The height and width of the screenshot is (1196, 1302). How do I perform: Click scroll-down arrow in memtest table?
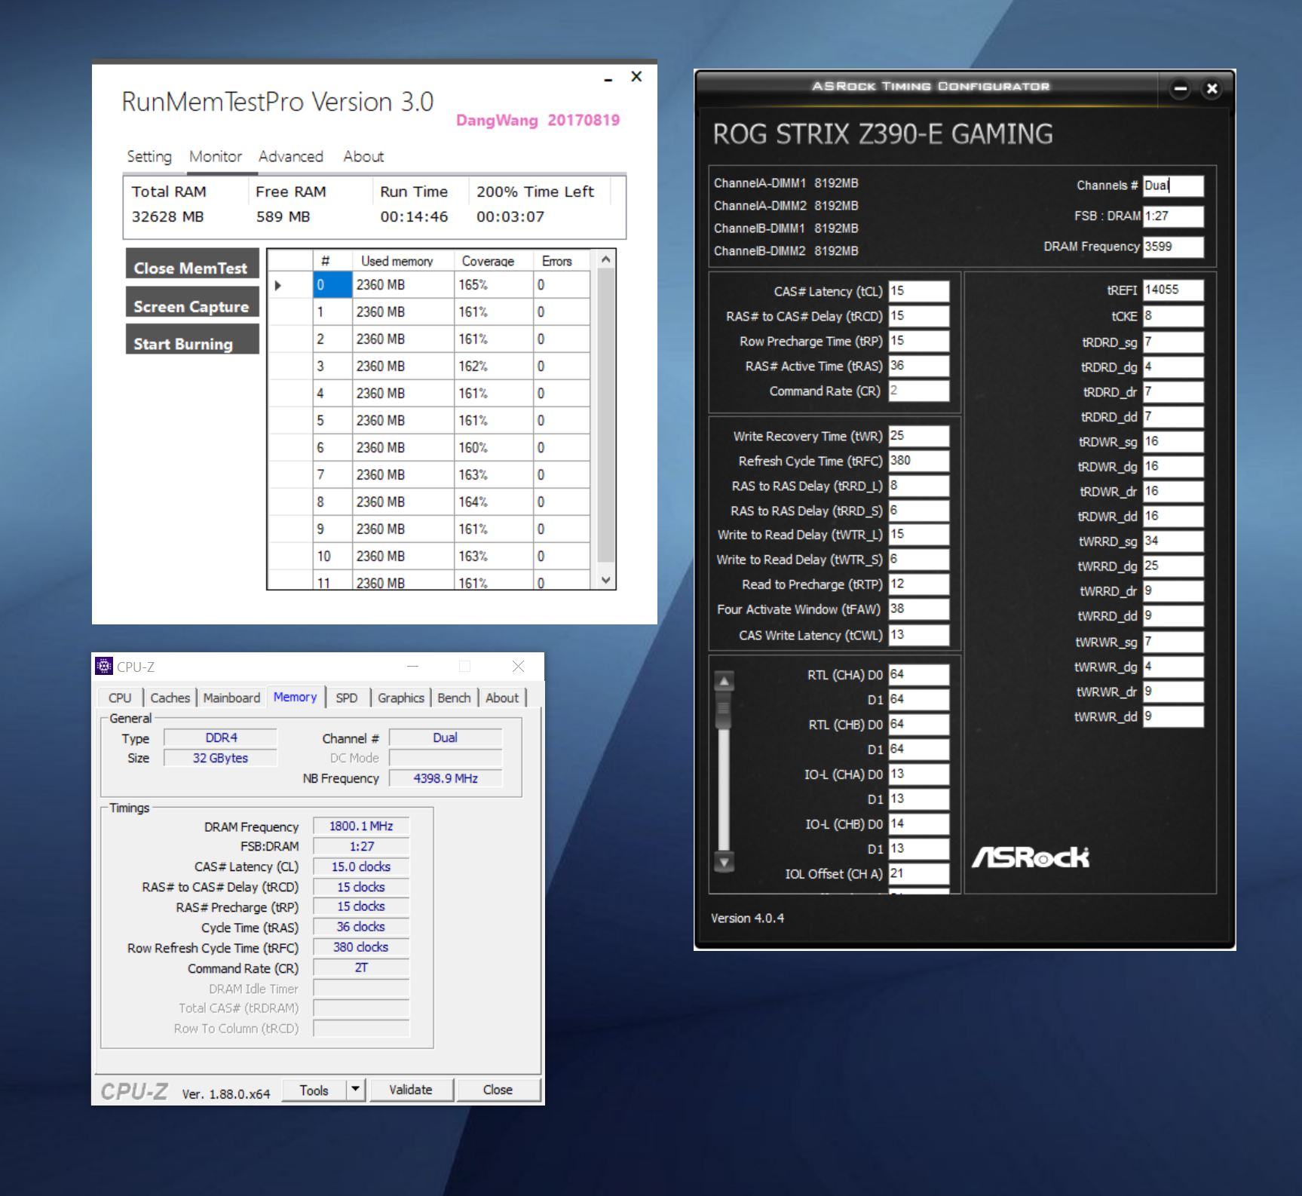point(605,579)
